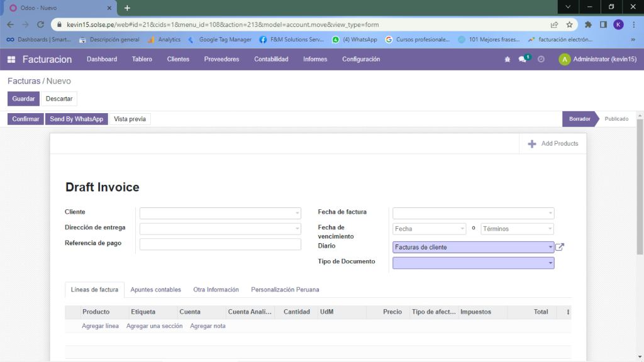Screen dimensions: 644x362
Task: Click the Referencia de pago input field
Action: pos(220,244)
